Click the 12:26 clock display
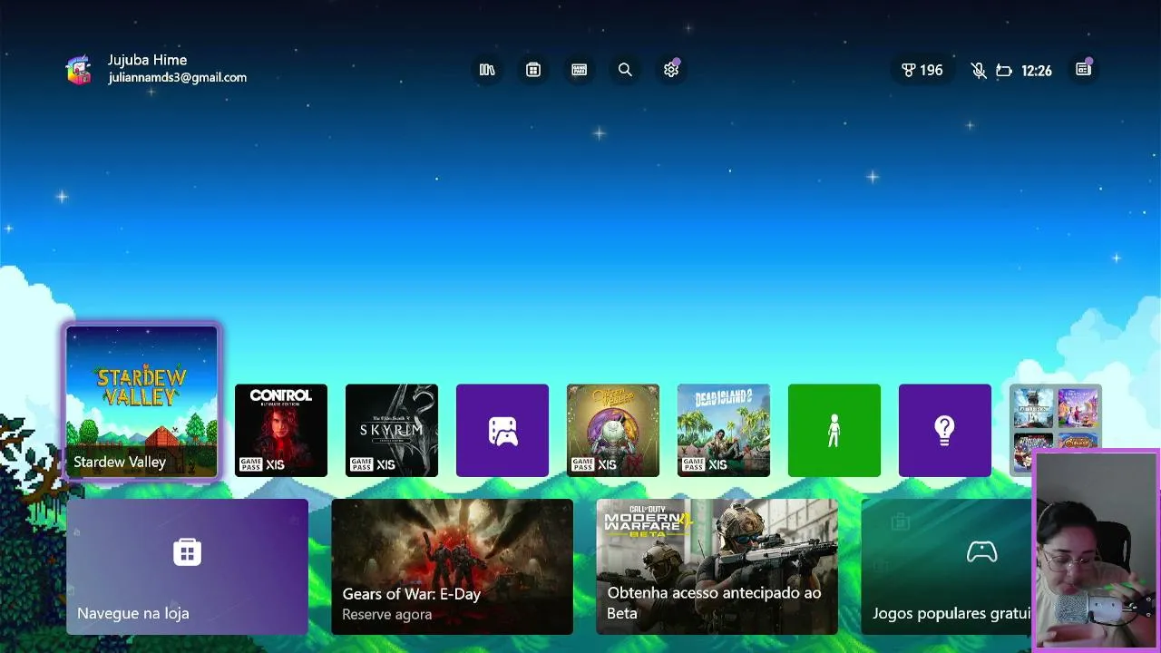The width and height of the screenshot is (1161, 653). pos(1037,70)
